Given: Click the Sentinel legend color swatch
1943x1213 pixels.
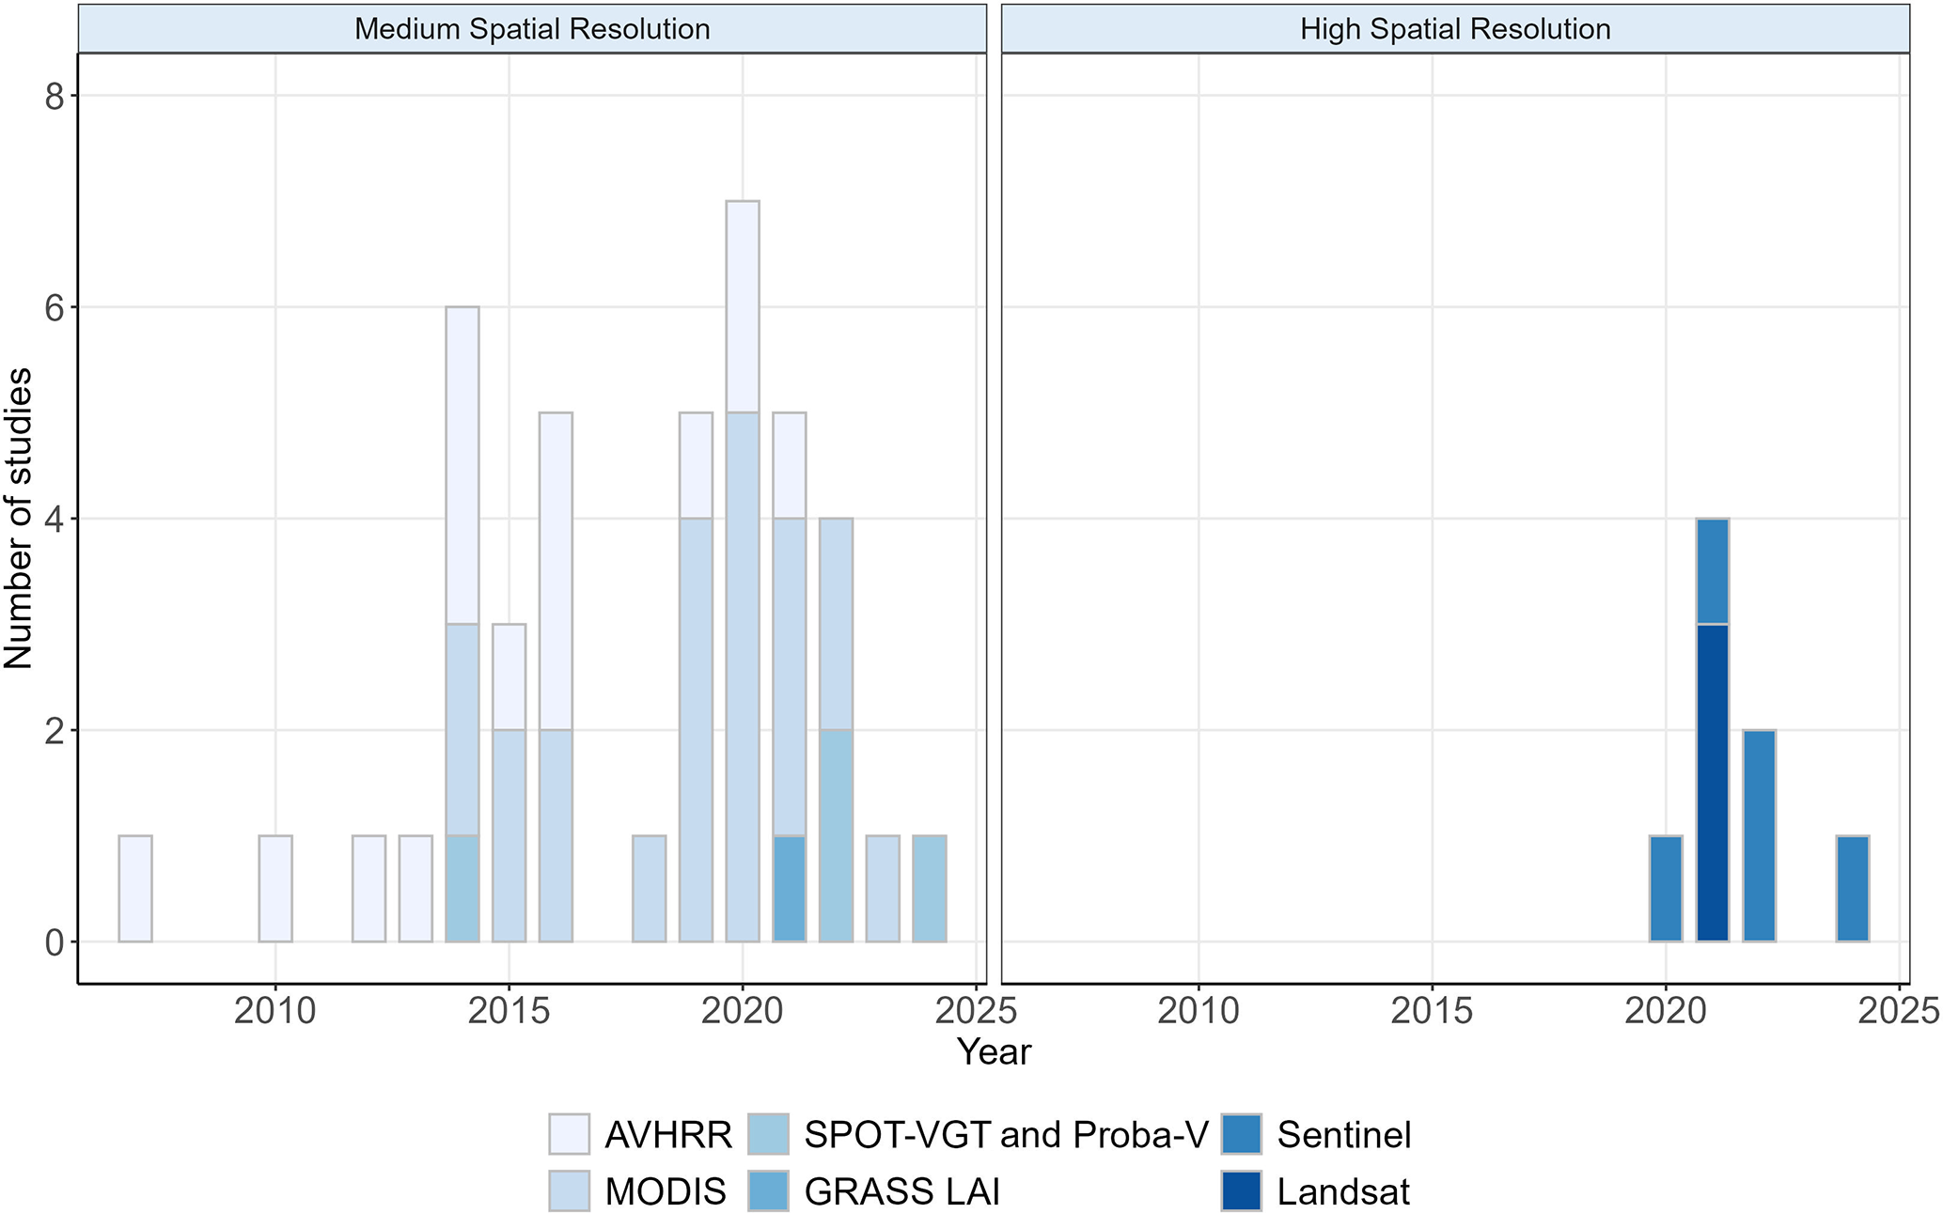Looking at the screenshot, I should [1241, 1134].
